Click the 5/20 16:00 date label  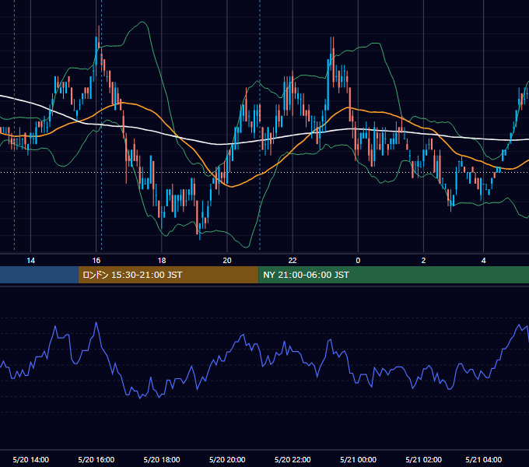pos(96,459)
